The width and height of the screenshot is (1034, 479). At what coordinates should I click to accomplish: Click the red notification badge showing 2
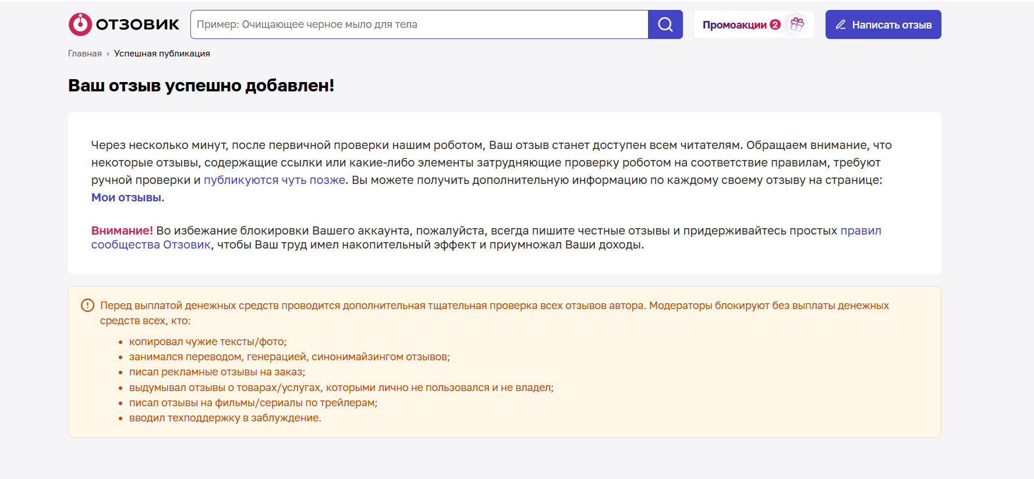point(775,24)
